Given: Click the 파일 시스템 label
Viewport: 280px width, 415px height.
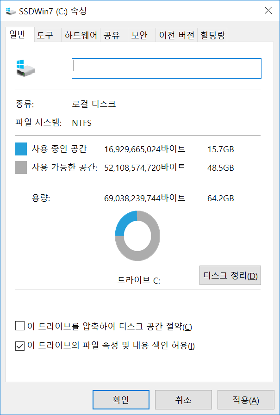Looking at the screenshot, I should click(38, 123).
